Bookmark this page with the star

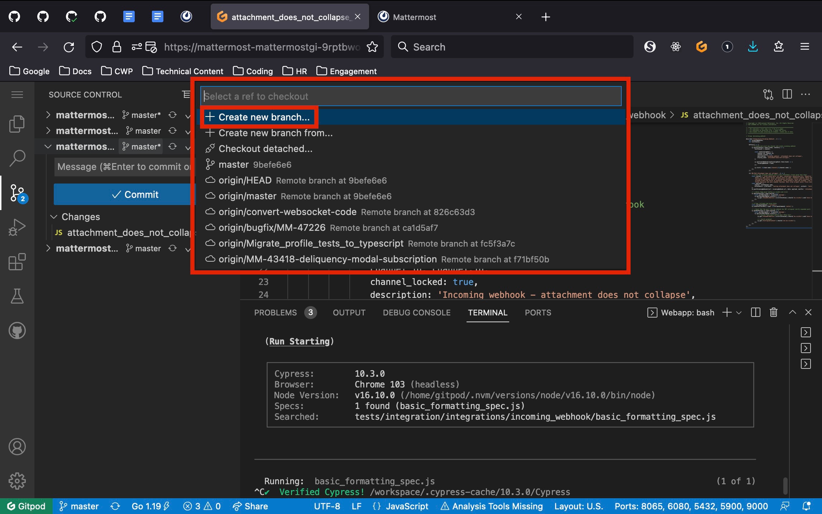pyautogui.click(x=372, y=47)
